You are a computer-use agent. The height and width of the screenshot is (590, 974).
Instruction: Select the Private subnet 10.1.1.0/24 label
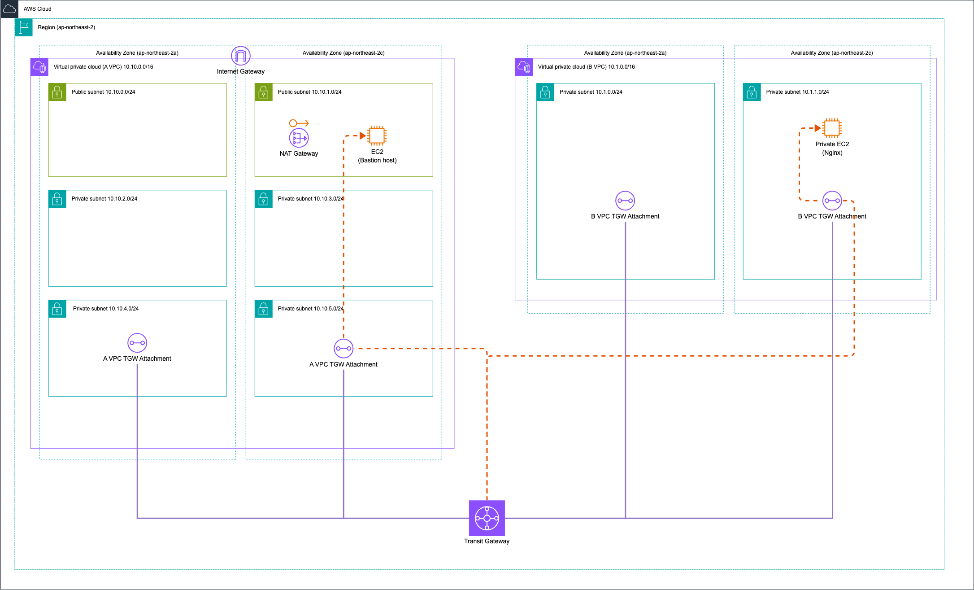point(797,92)
